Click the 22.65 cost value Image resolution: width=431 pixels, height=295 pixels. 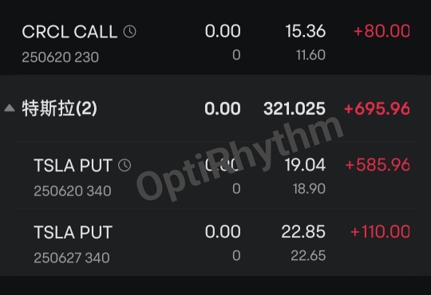(308, 256)
